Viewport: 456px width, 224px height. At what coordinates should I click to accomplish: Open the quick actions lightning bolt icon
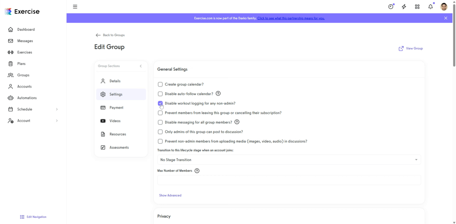coord(404,6)
